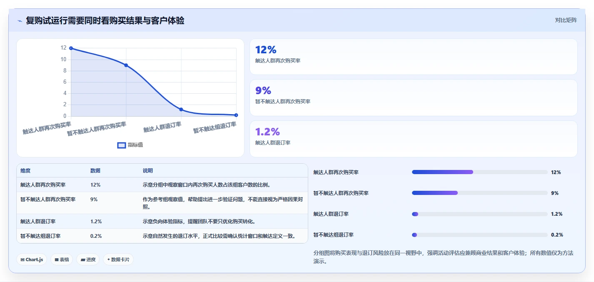Click the 暂不触达组退订率 progress bar at 0.2%
This screenshot has height=282, width=594.
pos(479,235)
